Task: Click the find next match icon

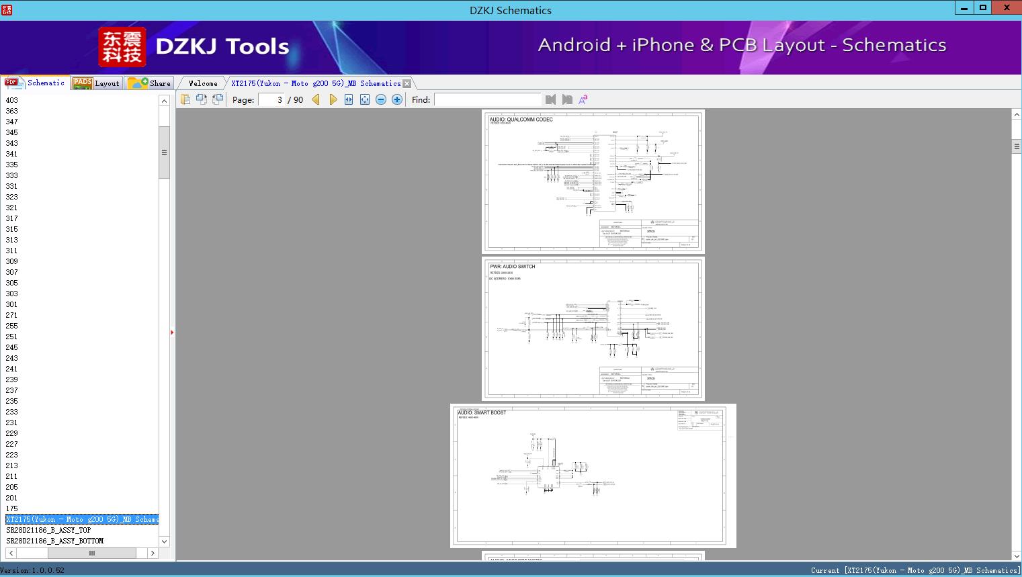Action: pos(567,99)
